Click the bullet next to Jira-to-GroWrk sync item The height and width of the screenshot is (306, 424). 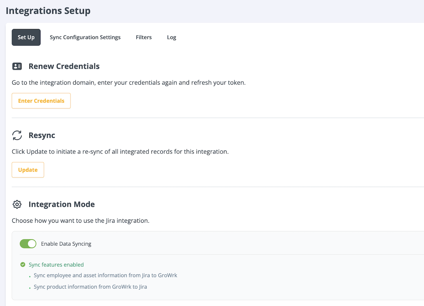[x=30, y=276]
